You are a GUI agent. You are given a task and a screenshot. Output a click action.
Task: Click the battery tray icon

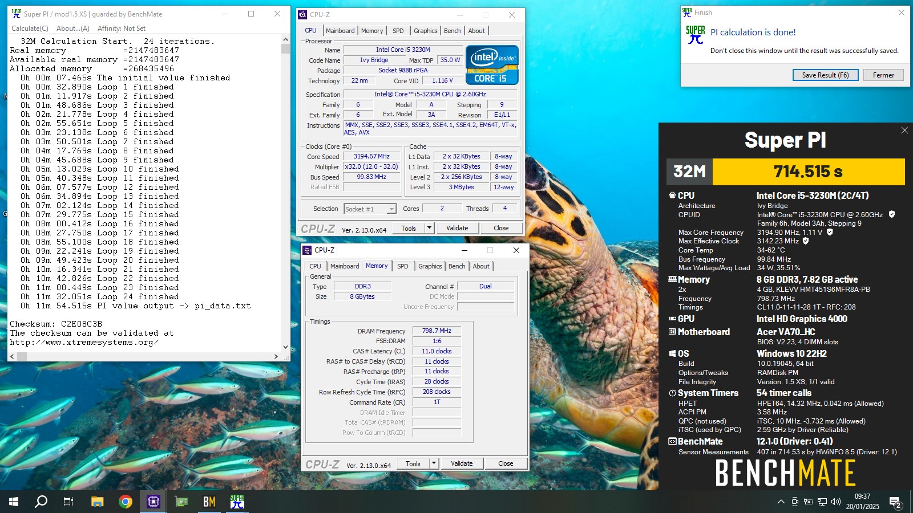click(x=808, y=502)
